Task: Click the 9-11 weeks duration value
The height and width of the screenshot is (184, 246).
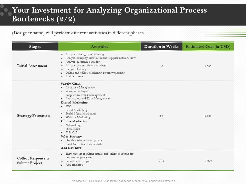Action: pos(161,161)
